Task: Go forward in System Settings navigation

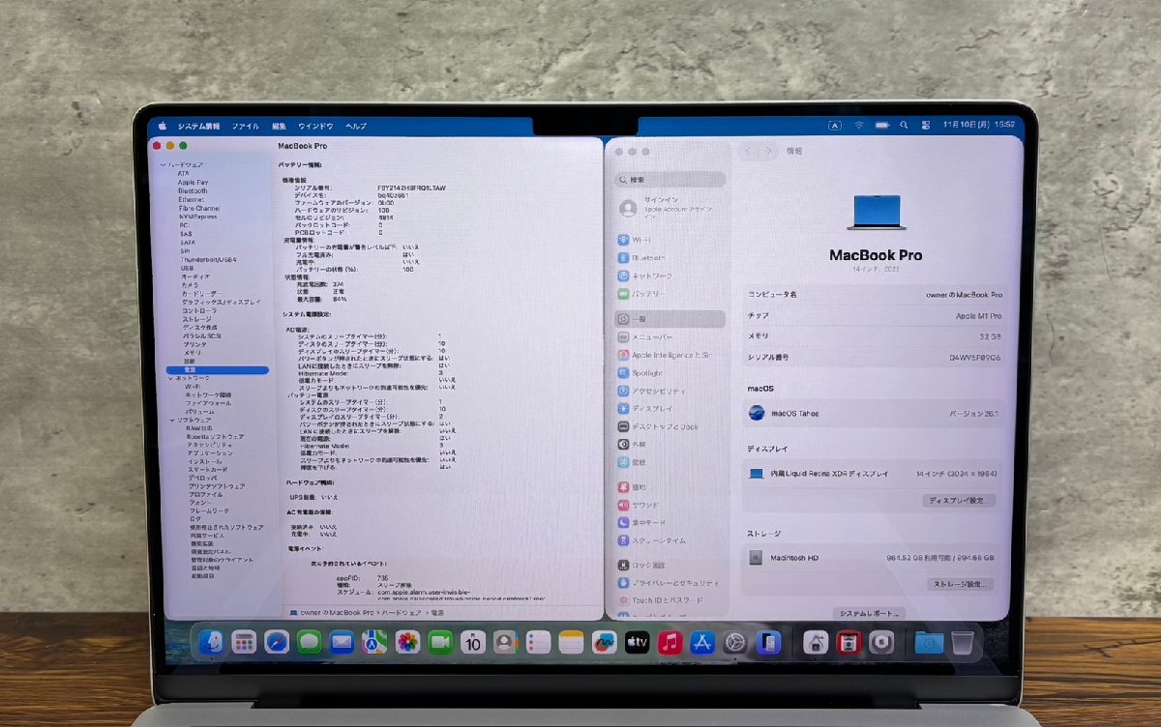Action: point(769,151)
